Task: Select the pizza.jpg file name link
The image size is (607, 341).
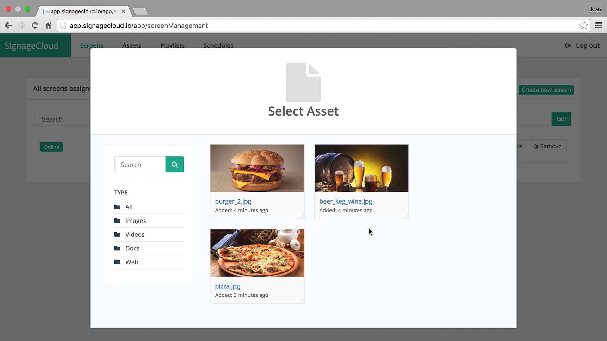Action: click(227, 286)
